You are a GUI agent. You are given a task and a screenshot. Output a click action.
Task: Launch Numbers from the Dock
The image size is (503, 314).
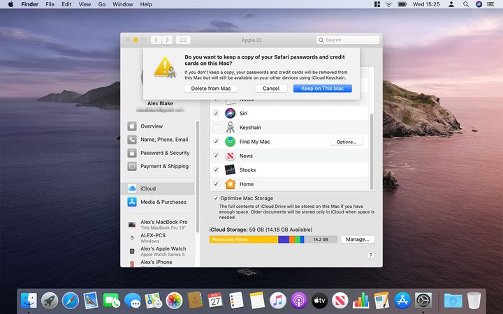(361, 301)
